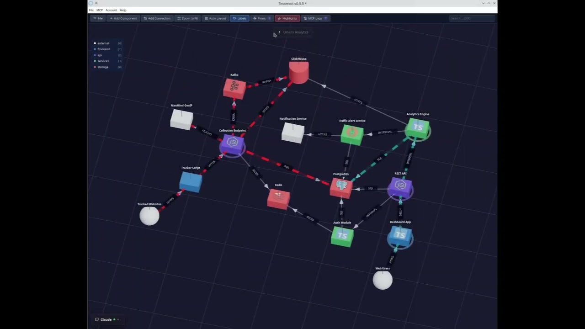This screenshot has width=585, height=329.
Task: Toggle the frontend layer in legend
Action: 108,49
